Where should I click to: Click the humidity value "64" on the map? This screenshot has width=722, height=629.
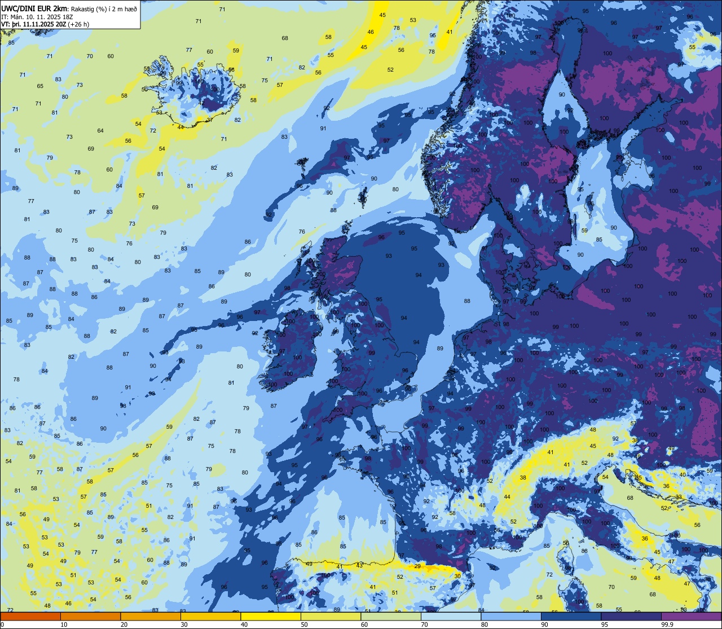pos(100,131)
